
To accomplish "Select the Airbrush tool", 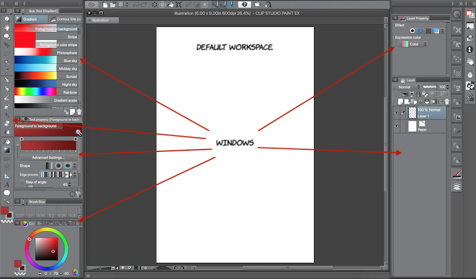I will tap(7, 106).
